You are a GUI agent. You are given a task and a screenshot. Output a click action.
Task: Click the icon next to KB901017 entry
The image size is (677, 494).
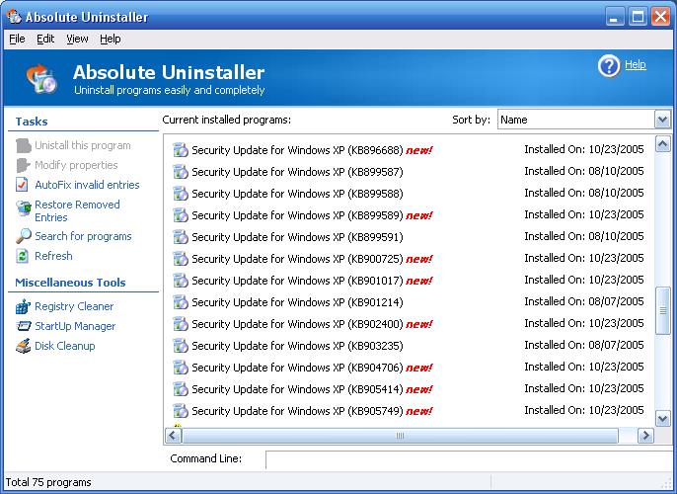[x=181, y=281]
